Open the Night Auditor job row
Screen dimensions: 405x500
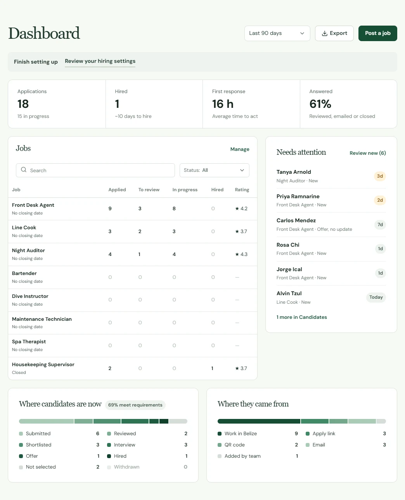point(133,254)
